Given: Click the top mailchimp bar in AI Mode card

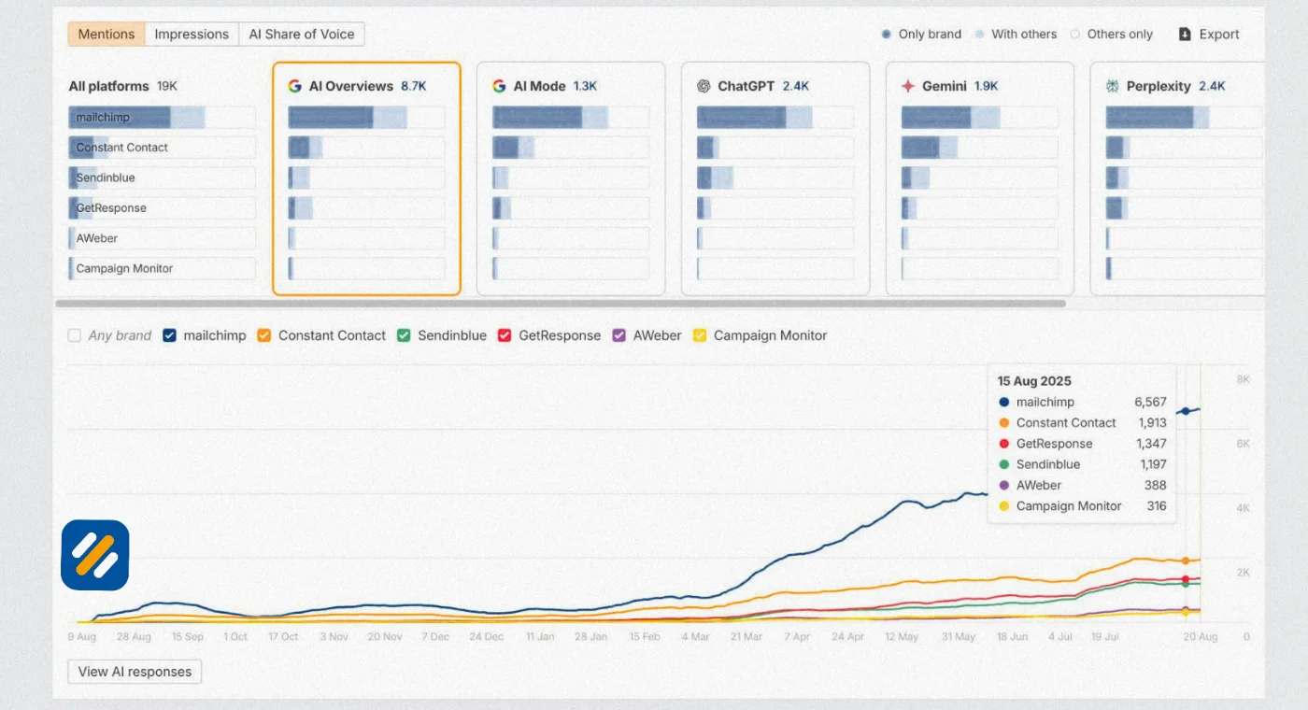Looking at the screenshot, I should pos(571,118).
